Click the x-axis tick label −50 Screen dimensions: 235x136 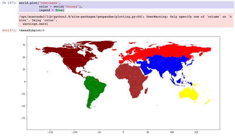pyautogui.click(x=99, y=132)
